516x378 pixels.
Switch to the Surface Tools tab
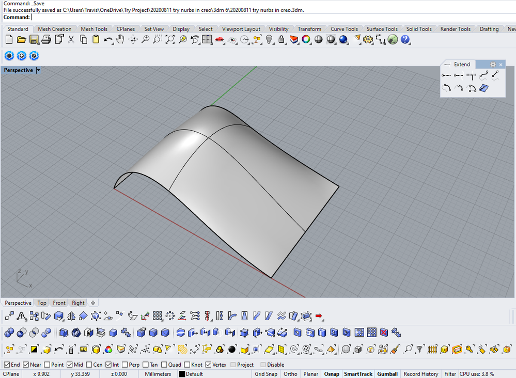[x=382, y=29]
